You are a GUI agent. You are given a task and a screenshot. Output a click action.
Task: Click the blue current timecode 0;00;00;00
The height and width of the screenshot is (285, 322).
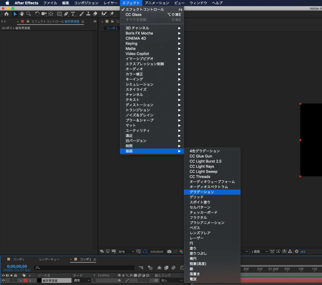(x=17, y=266)
